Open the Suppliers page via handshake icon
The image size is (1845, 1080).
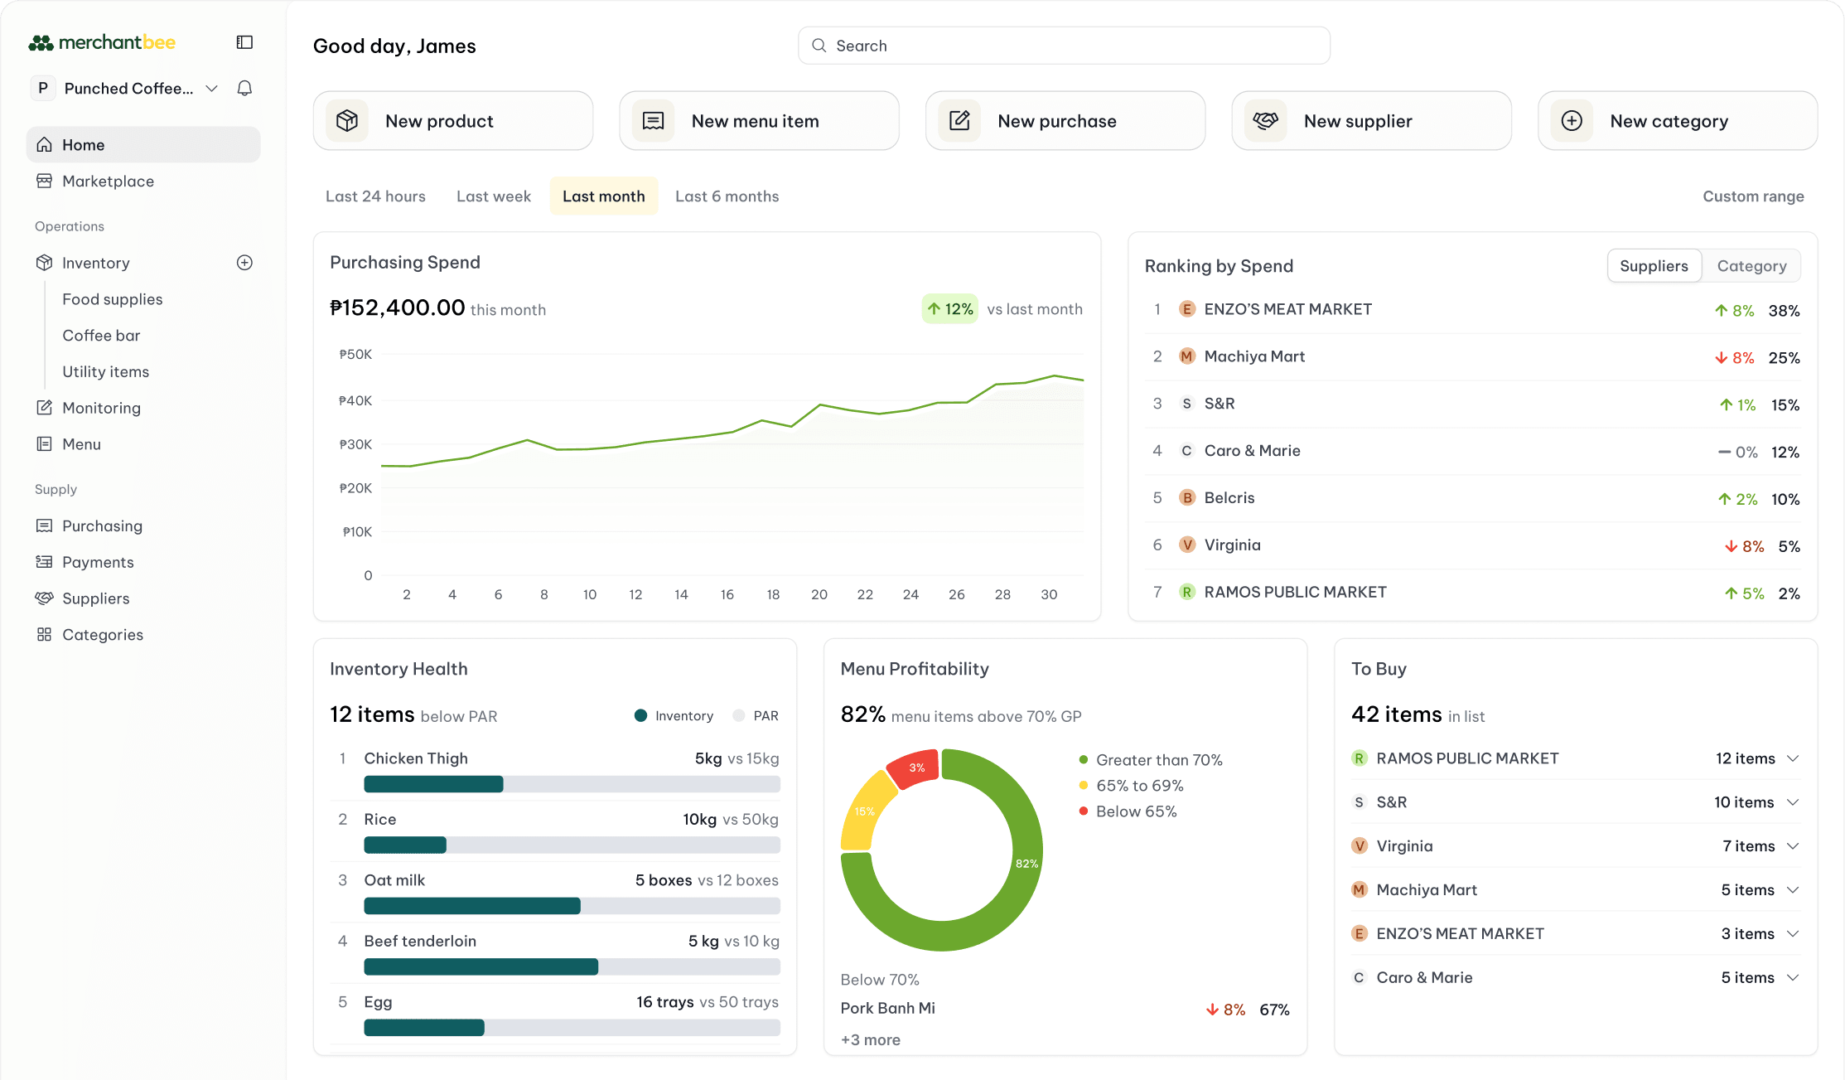[x=44, y=598]
